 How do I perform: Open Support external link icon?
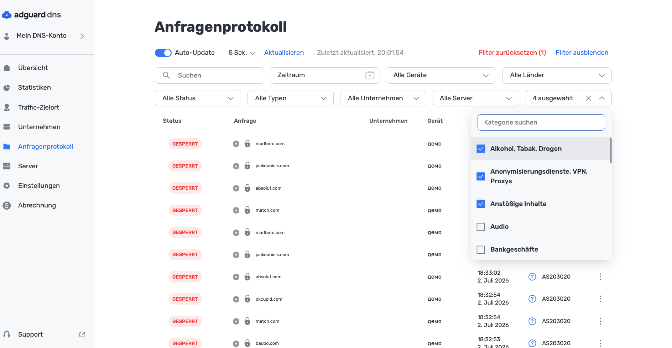coord(82,334)
